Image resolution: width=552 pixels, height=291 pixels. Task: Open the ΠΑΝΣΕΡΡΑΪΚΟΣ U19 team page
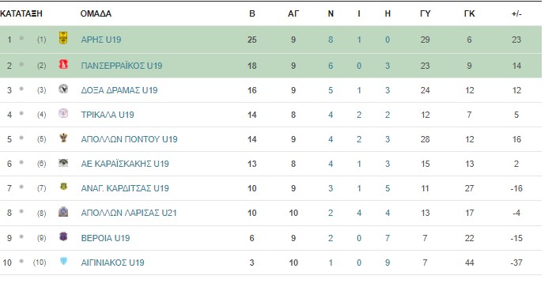[122, 66]
